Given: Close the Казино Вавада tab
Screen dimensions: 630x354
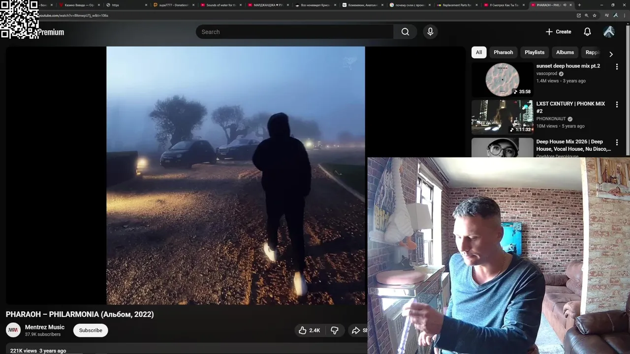Looking at the screenshot, I should tap(99, 5).
